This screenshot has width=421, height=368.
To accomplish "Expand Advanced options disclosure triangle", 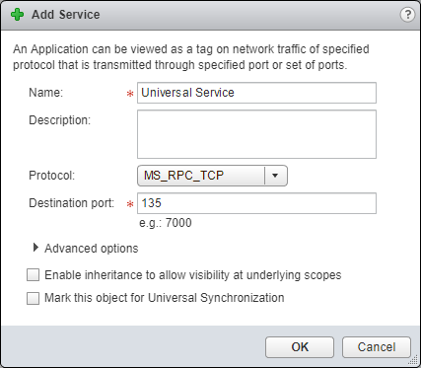I will pos(35,248).
